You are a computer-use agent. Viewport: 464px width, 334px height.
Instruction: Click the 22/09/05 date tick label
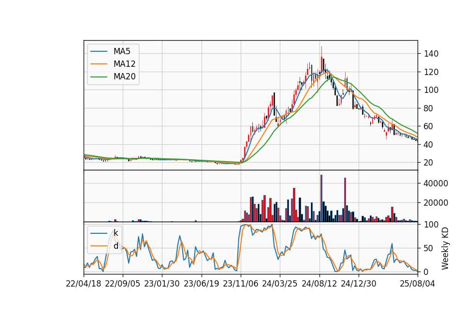122,284
